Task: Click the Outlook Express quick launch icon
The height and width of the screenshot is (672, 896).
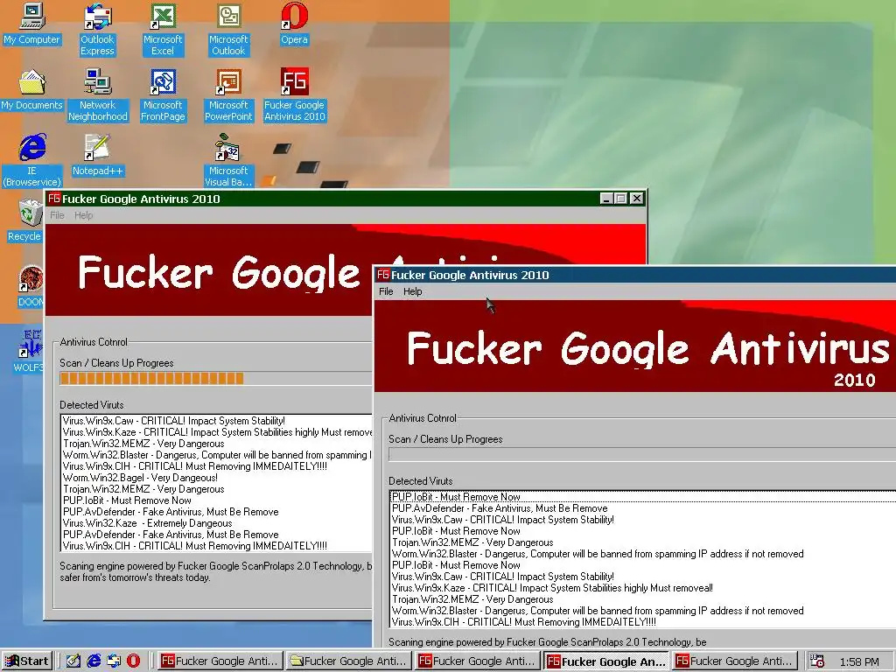Action: [113, 661]
